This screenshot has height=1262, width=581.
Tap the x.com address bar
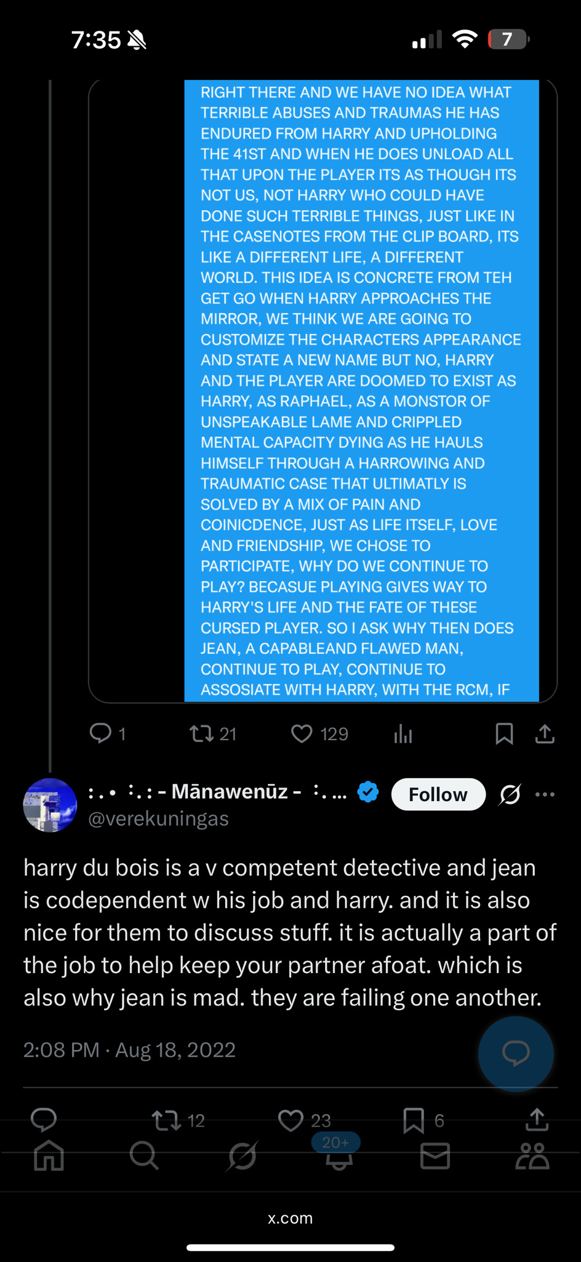click(290, 1218)
